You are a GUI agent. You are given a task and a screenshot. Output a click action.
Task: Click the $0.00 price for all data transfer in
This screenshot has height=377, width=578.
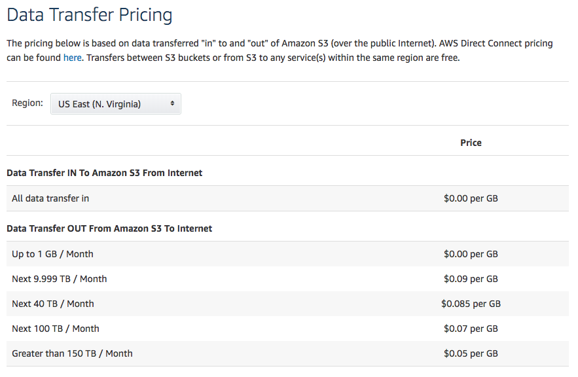471,198
